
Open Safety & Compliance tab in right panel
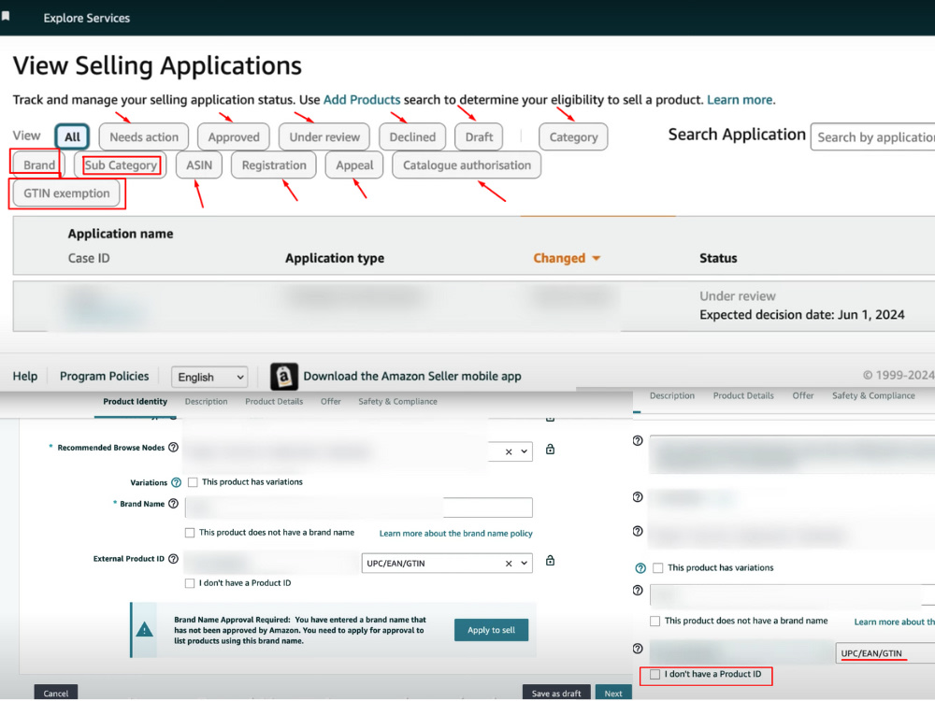[x=873, y=395]
